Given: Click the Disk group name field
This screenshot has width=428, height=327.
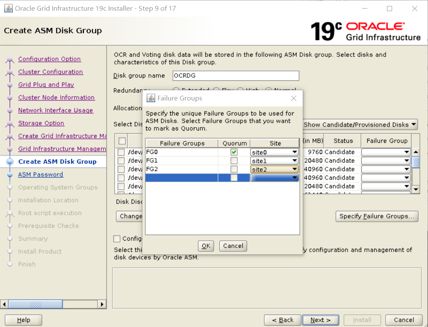Looking at the screenshot, I should pyautogui.click(x=236, y=76).
